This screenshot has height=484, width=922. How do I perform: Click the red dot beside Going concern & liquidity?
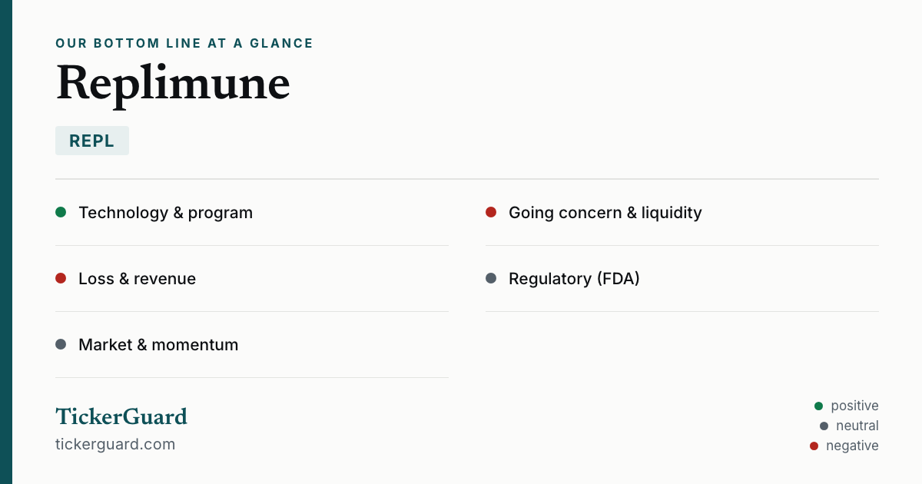(x=491, y=212)
